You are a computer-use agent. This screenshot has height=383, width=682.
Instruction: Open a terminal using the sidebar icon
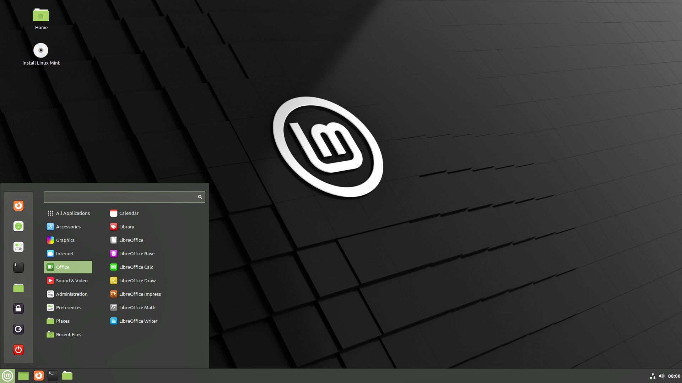(x=18, y=267)
